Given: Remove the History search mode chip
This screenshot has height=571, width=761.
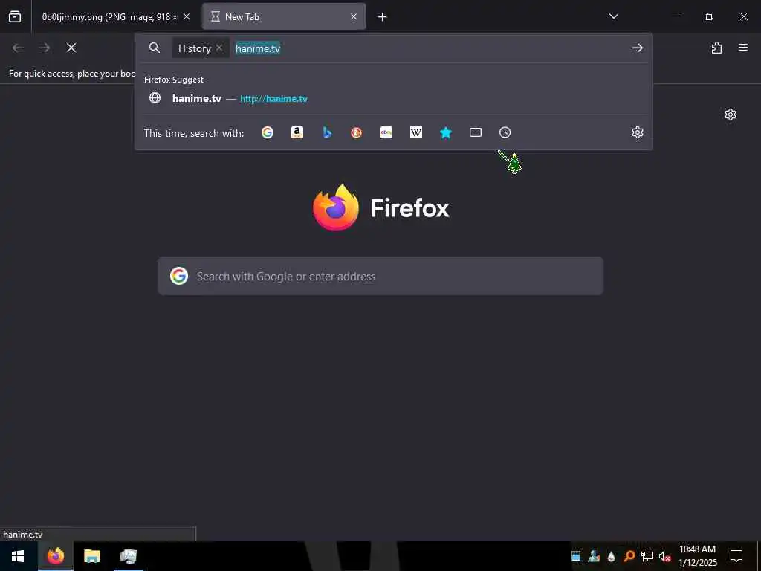Looking at the screenshot, I should 219,48.
